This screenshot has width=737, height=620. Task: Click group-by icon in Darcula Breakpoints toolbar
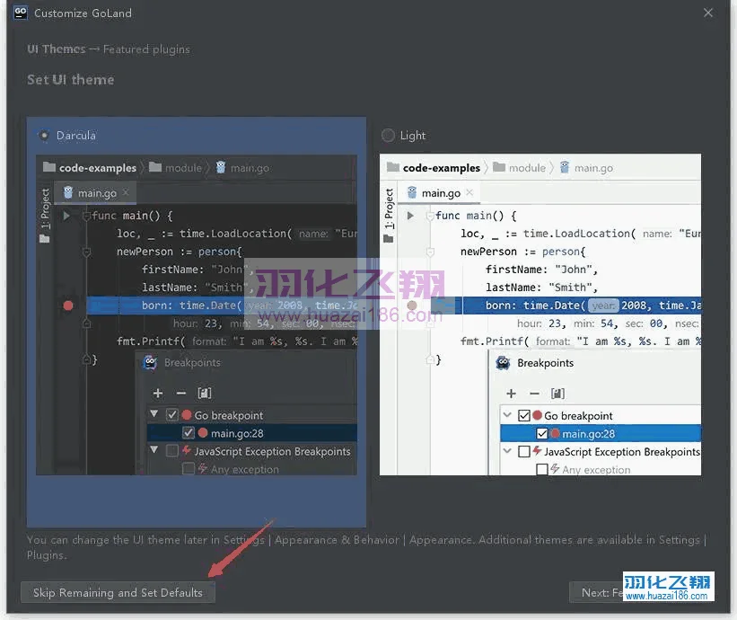point(204,393)
